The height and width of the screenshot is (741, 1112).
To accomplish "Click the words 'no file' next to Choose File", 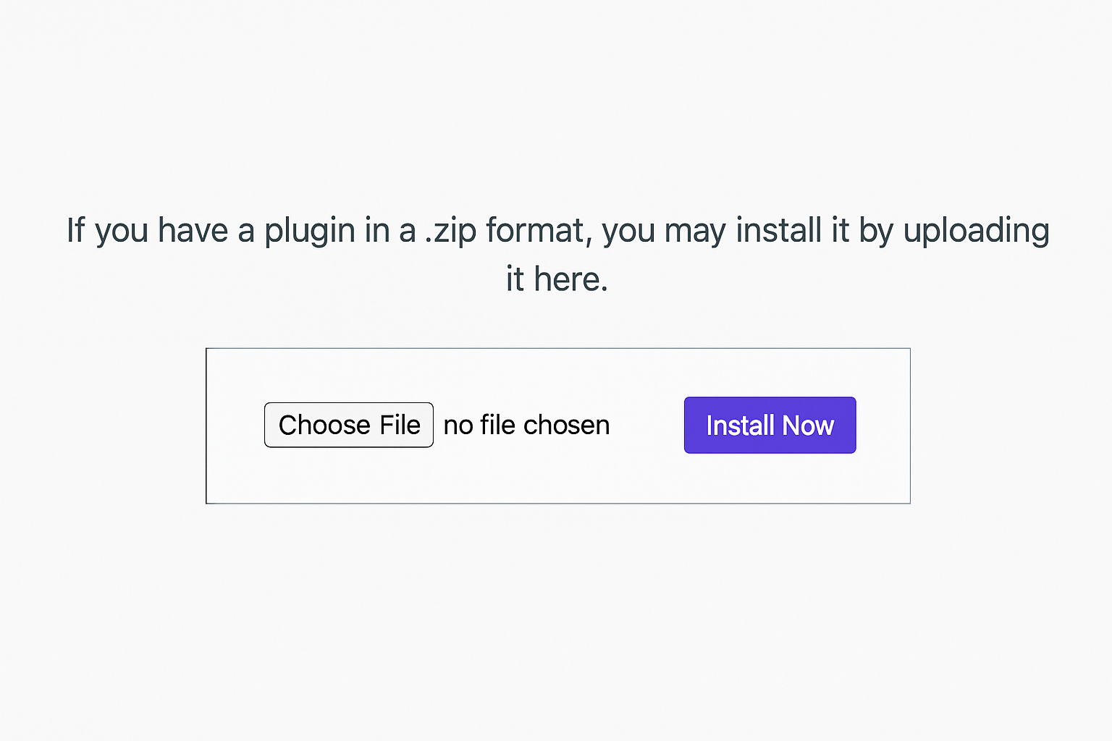I will [x=479, y=425].
